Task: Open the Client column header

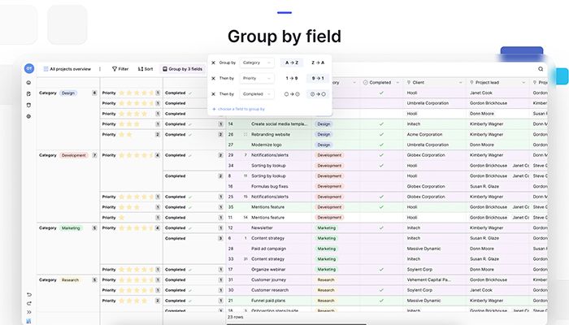Action: tap(435, 82)
